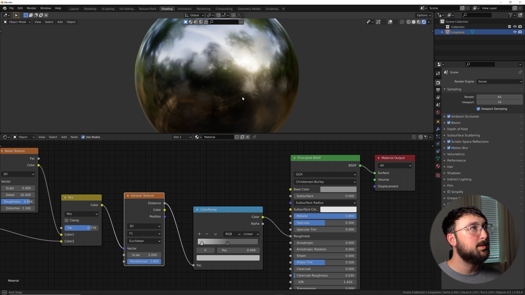Open the Render menu
This screenshot has width=525, height=295.
pos(31,8)
